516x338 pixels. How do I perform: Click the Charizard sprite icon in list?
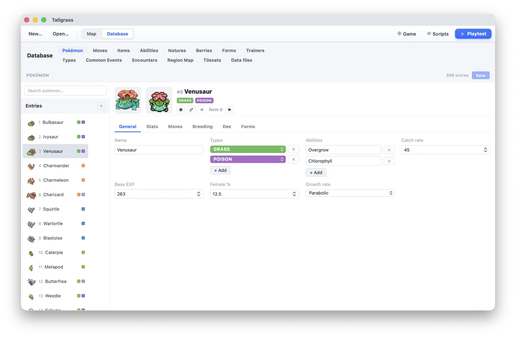click(x=31, y=195)
